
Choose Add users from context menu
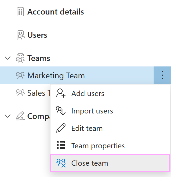pos(110,94)
